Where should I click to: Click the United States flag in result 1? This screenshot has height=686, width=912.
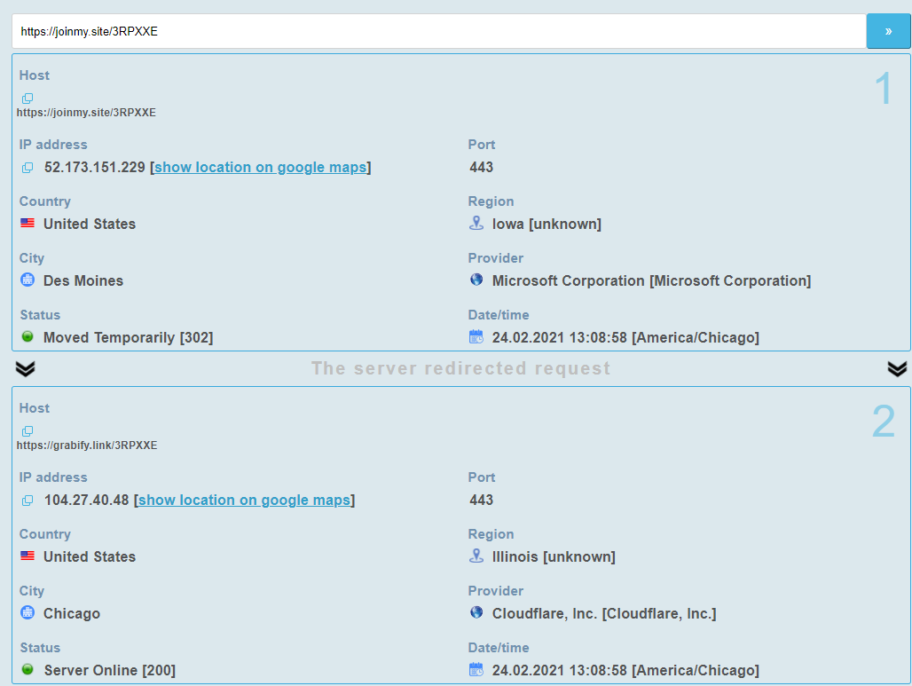[28, 224]
